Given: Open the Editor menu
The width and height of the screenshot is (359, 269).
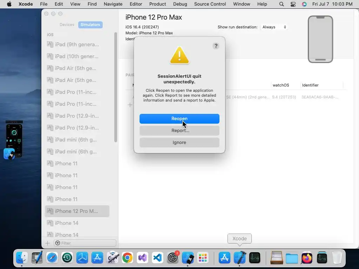Looking at the screenshot, I should pyautogui.click(x=136, y=4).
